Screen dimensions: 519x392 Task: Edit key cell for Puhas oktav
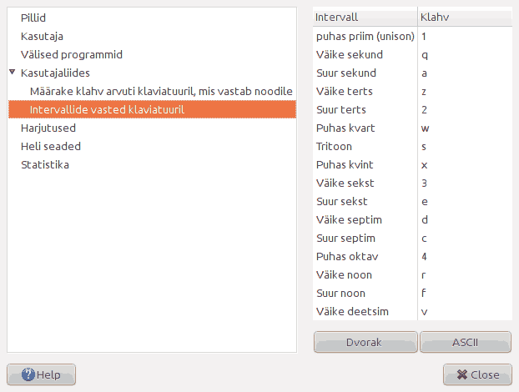(465, 256)
